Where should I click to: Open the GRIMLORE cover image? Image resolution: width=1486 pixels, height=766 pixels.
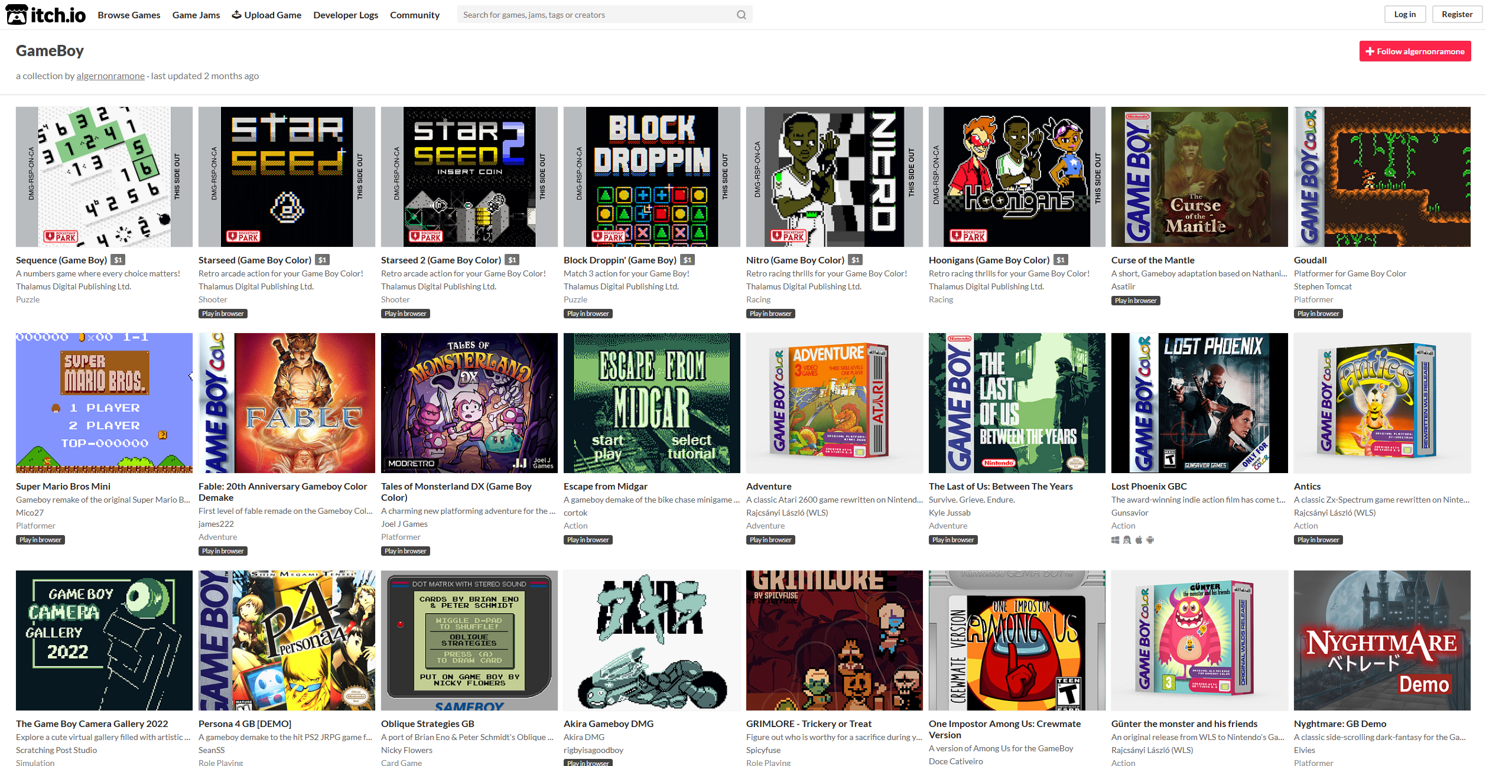pyautogui.click(x=834, y=640)
